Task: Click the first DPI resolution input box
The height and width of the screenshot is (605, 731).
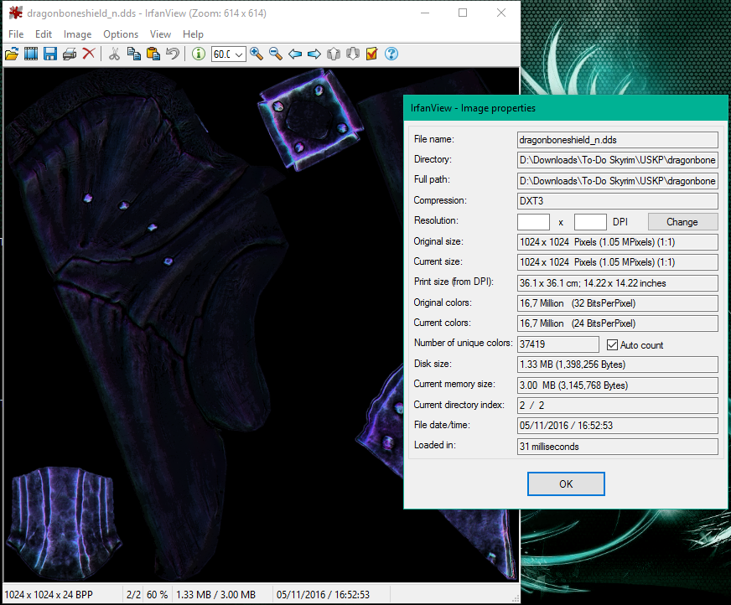Action: [x=533, y=222]
